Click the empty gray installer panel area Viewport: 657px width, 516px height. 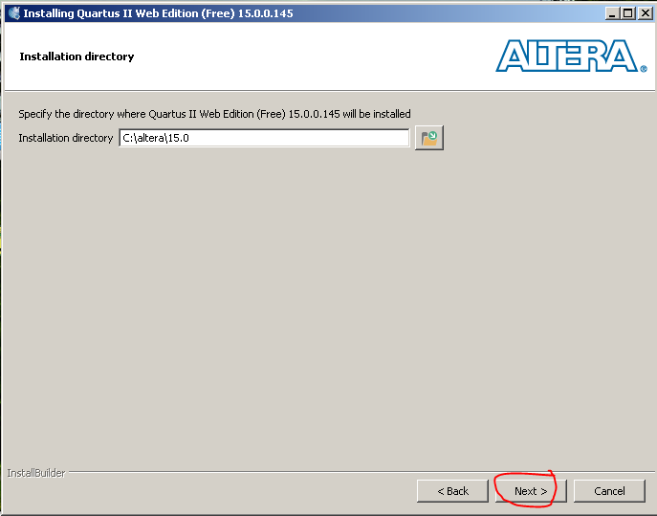325,306
